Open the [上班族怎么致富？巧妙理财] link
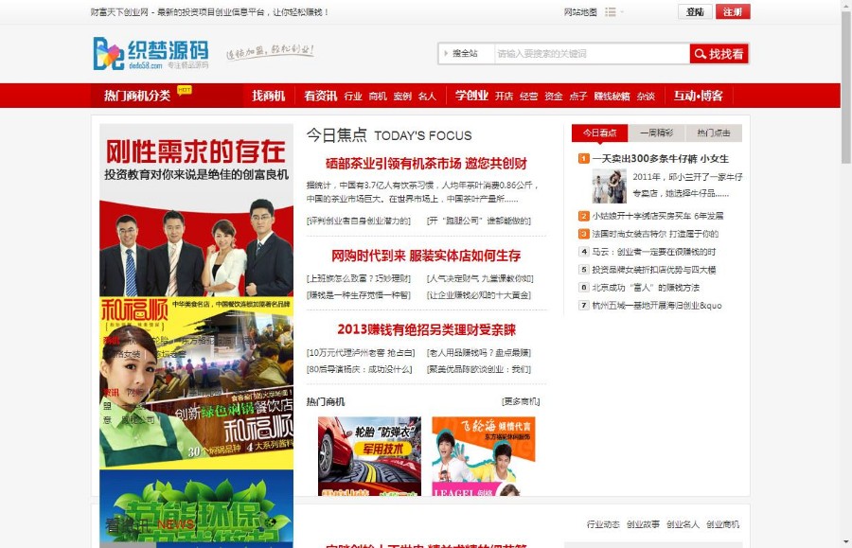The height and width of the screenshot is (548, 852). [359, 278]
